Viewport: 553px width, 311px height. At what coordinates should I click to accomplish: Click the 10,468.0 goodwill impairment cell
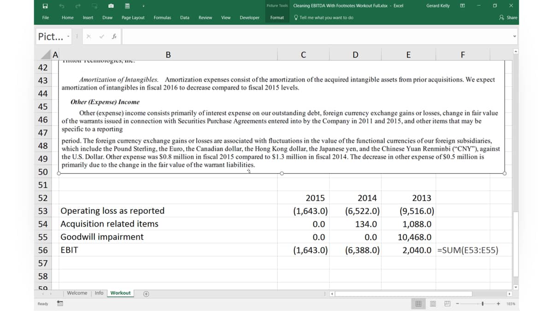[x=408, y=237]
